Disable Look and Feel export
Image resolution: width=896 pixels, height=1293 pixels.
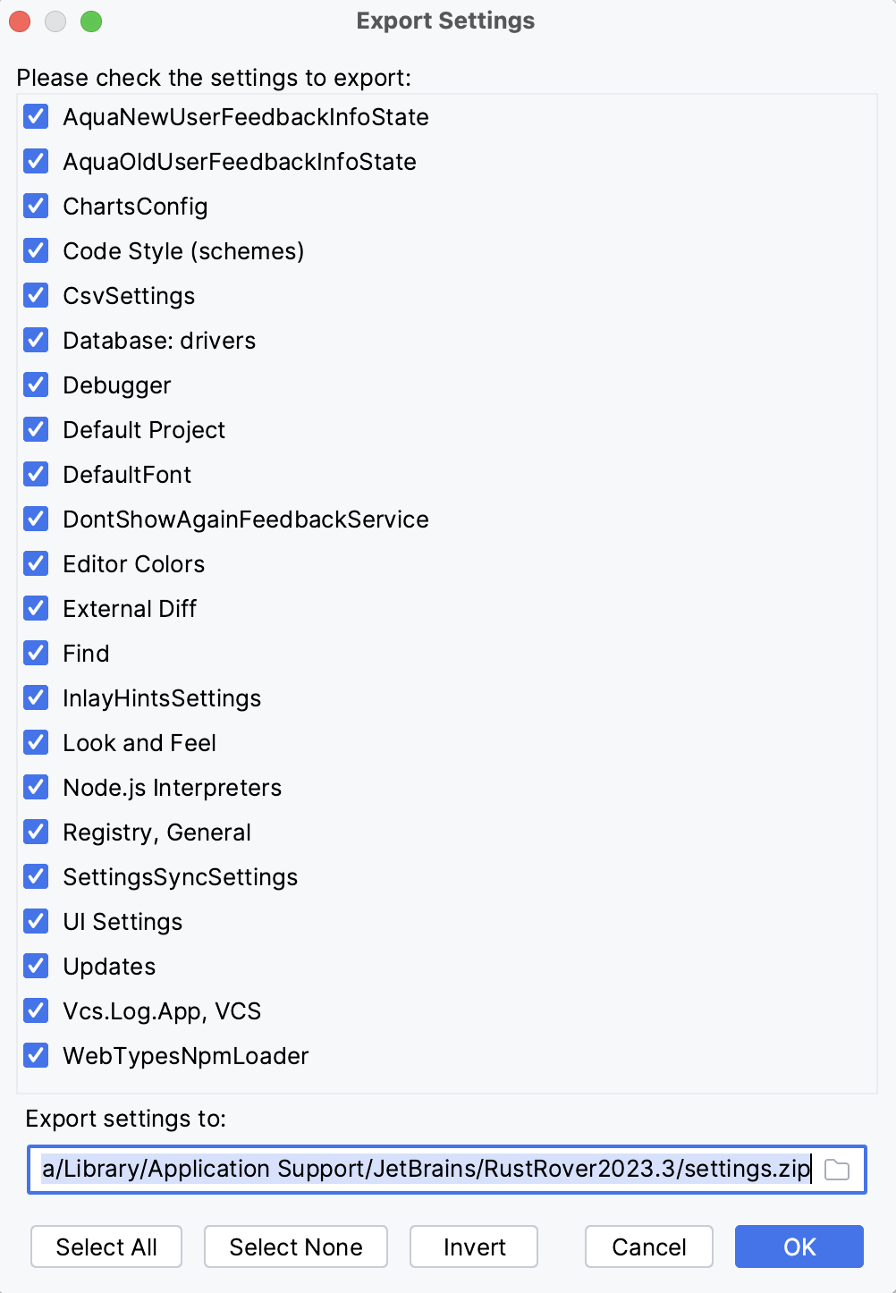pyautogui.click(x=36, y=742)
